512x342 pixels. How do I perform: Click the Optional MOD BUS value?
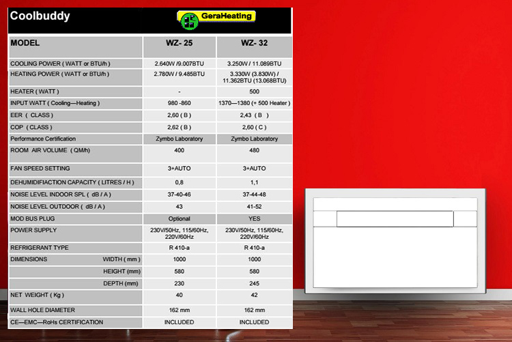(x=180, y=218)
